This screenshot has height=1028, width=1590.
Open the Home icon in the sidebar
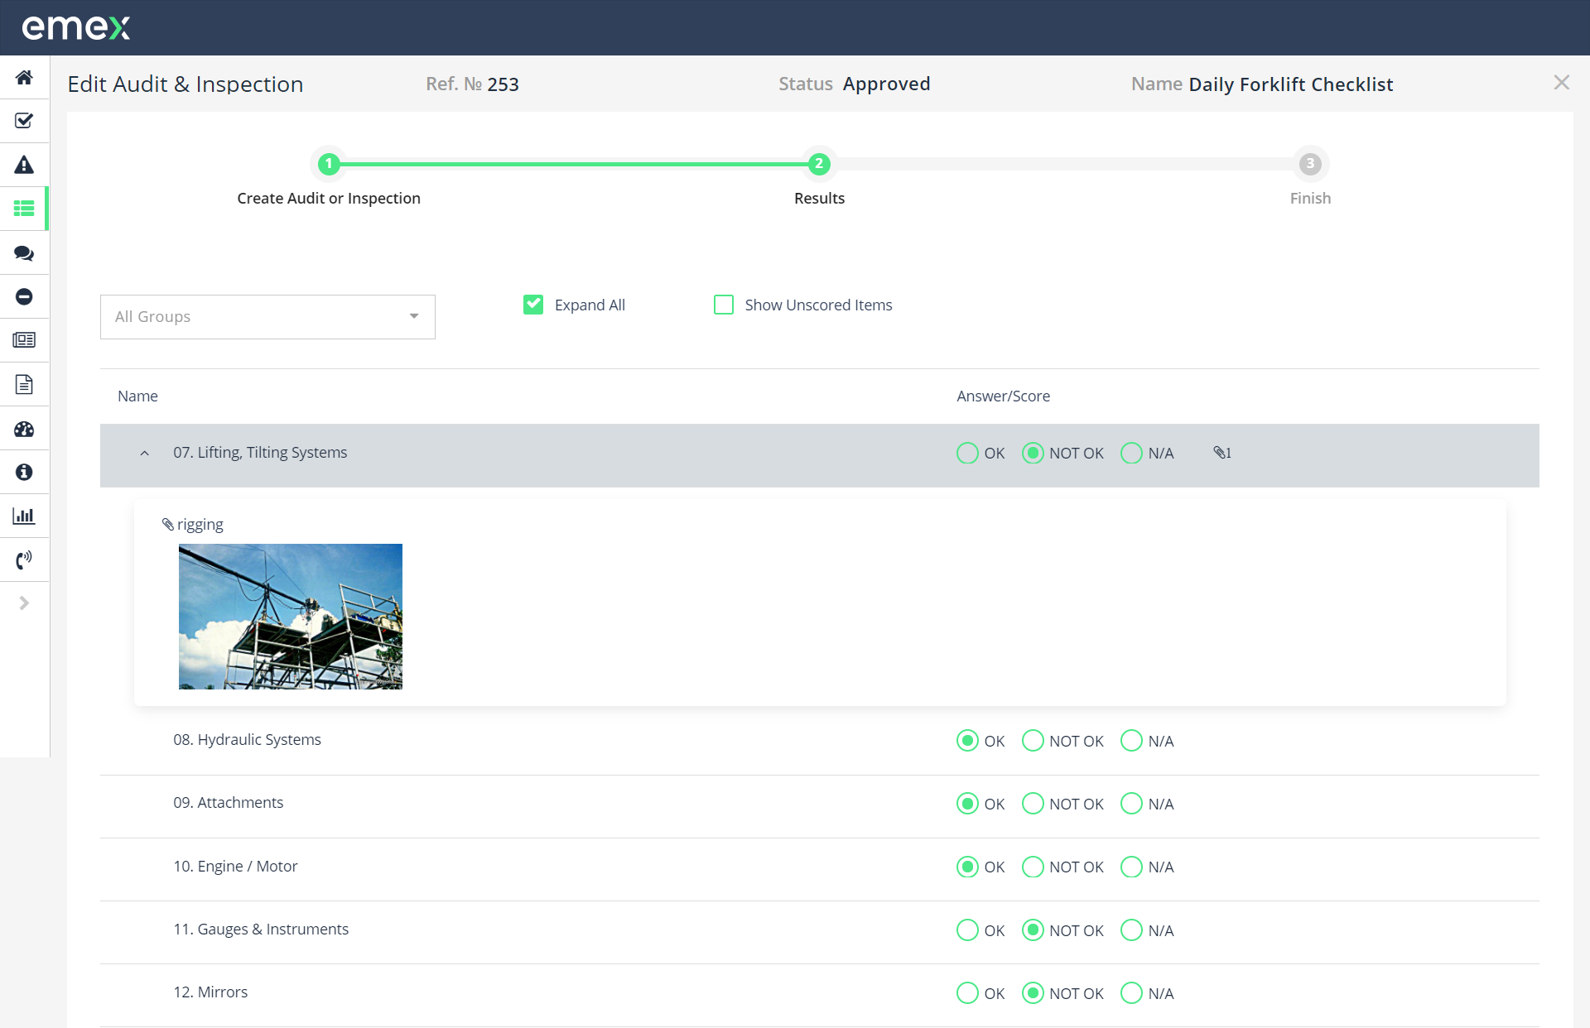pyautogui.click(x=24, y=77)
